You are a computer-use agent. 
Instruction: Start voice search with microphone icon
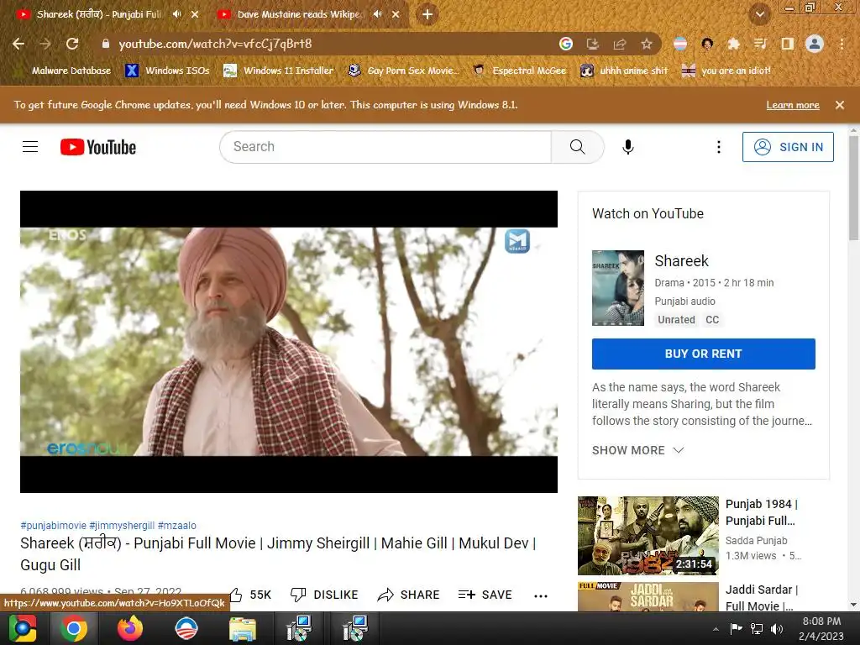pos(628,146)
